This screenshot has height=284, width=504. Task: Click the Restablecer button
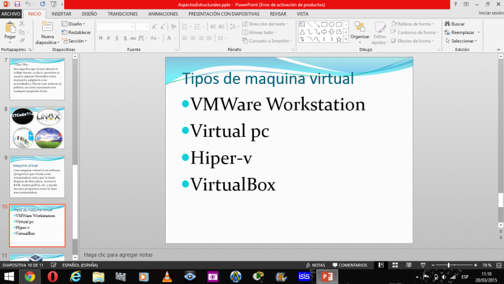pos(76,32)
